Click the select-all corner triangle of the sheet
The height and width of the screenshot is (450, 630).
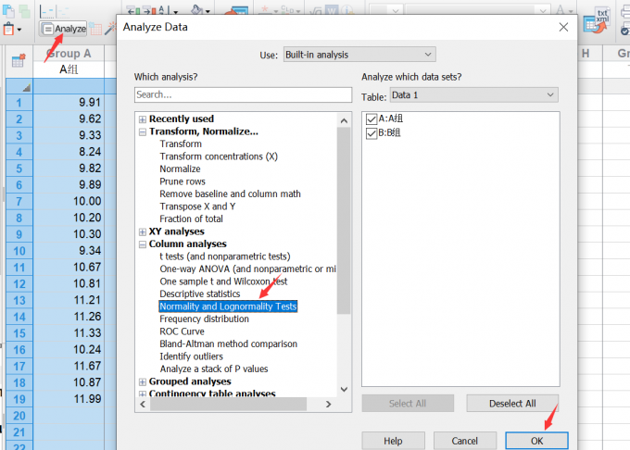click(x=26, y=87)
